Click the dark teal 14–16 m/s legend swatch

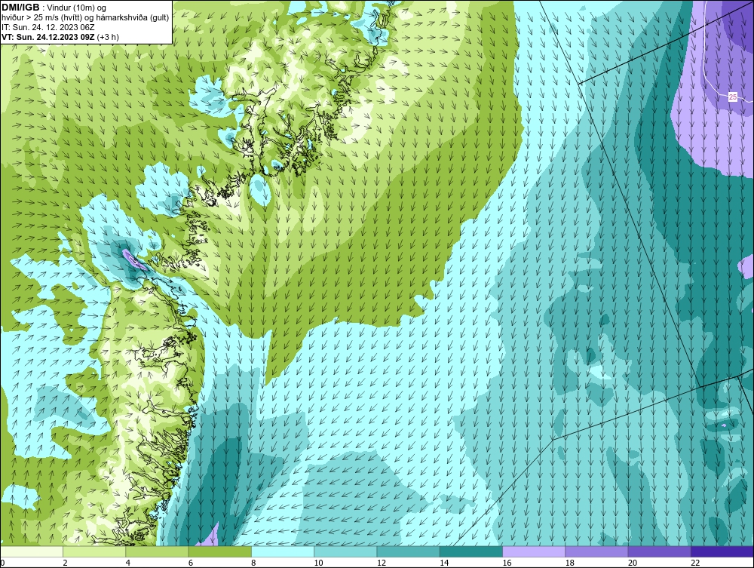[x=470, y=551]
